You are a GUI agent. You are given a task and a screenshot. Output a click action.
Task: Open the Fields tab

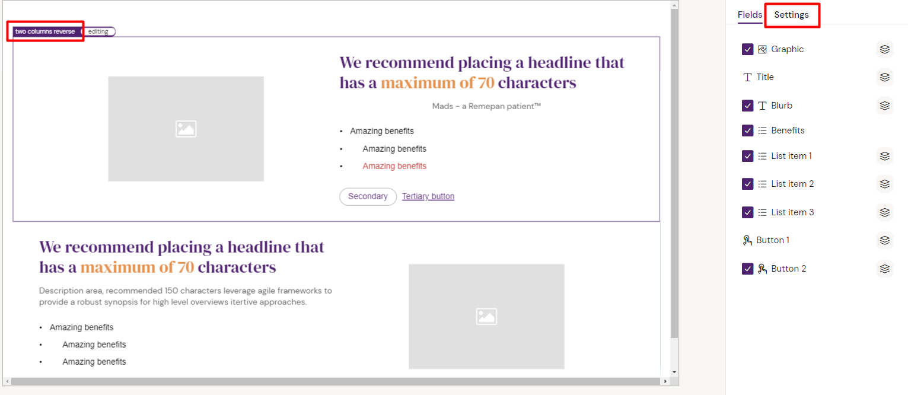pyautogui.click(x=750, y=15)
